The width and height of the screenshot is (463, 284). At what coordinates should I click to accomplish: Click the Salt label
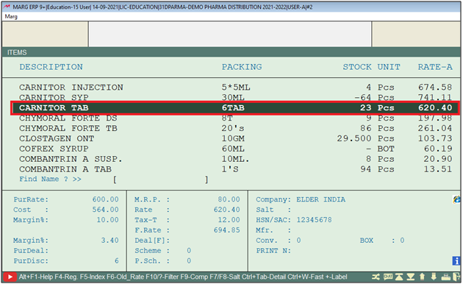click(x=273, y=210)
